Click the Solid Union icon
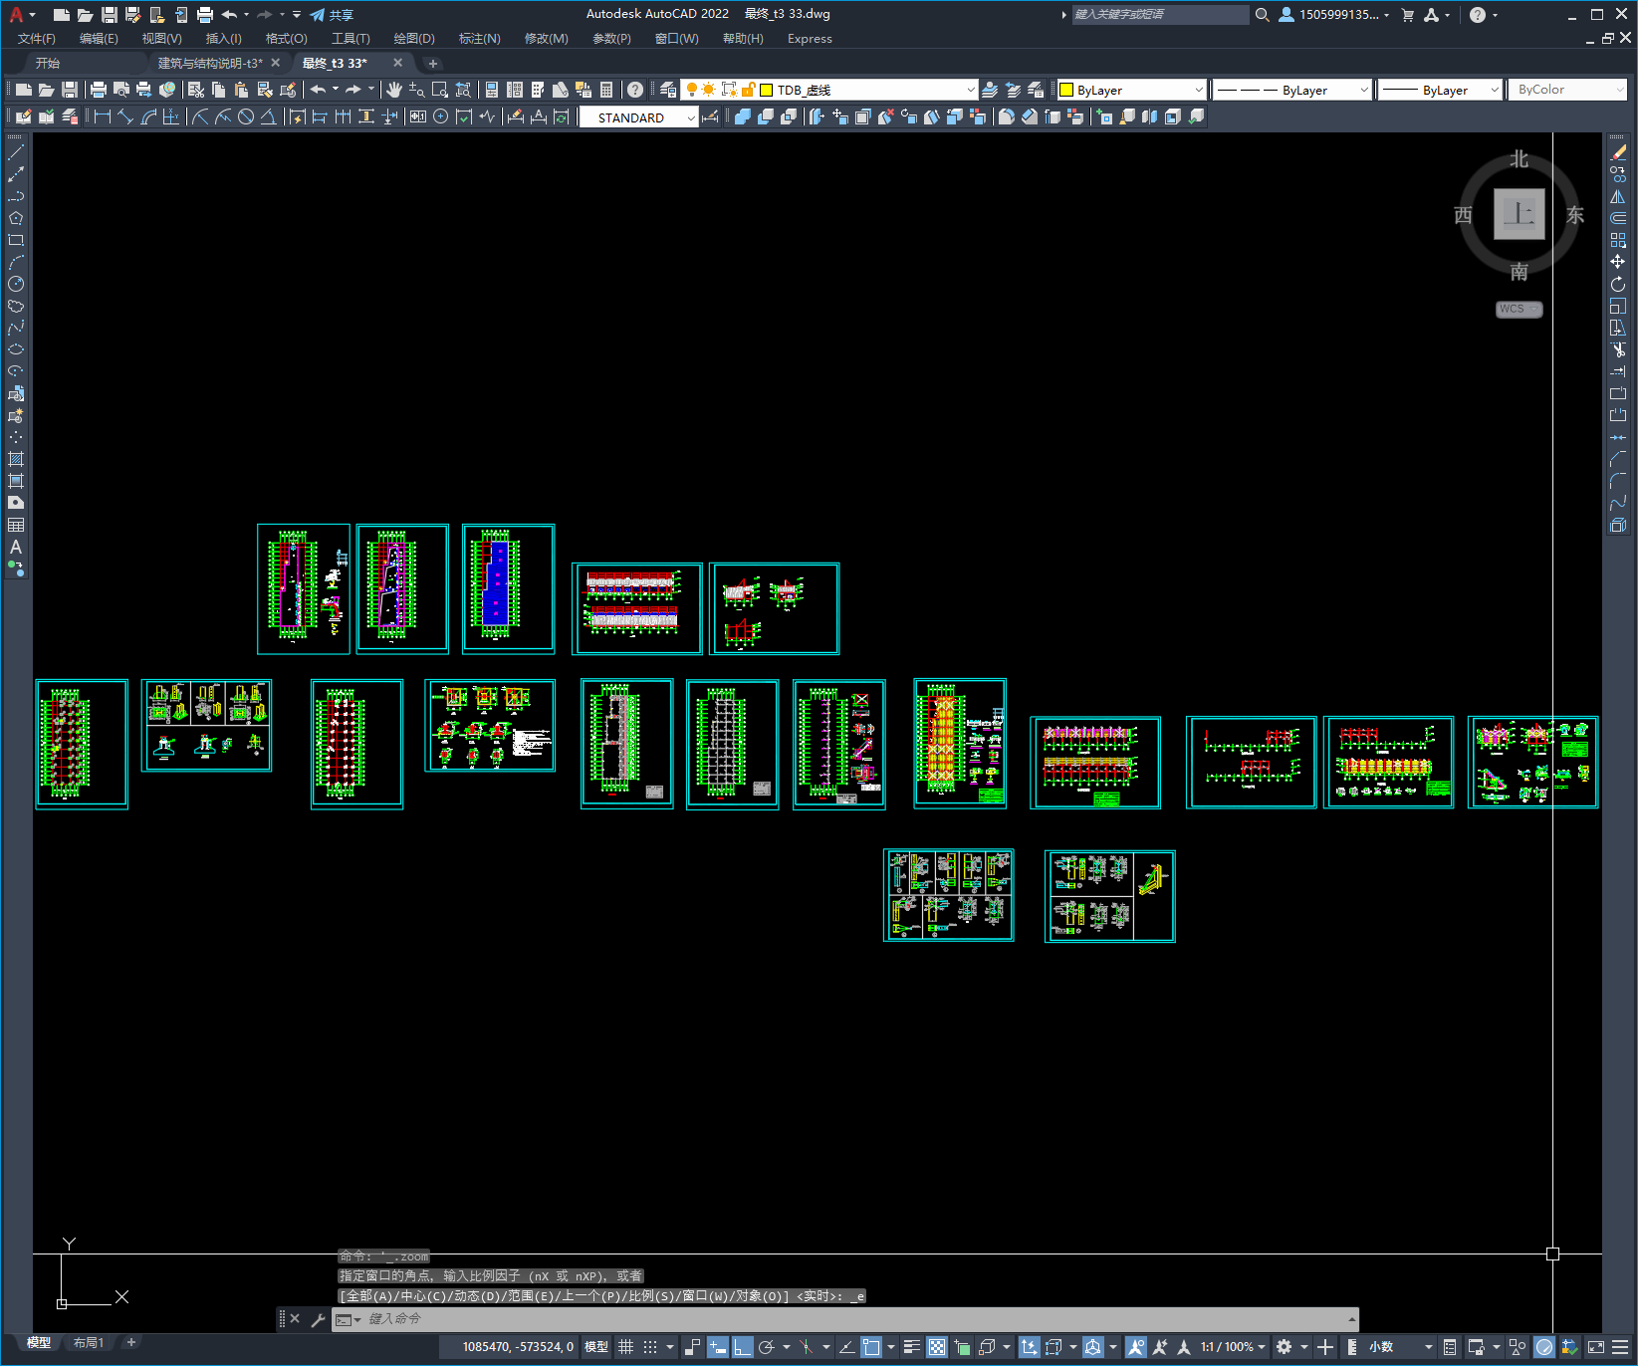The image size is (1638, 1366). tap(743, 116)
